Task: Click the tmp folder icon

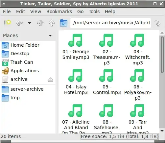Action: point(5,98)
